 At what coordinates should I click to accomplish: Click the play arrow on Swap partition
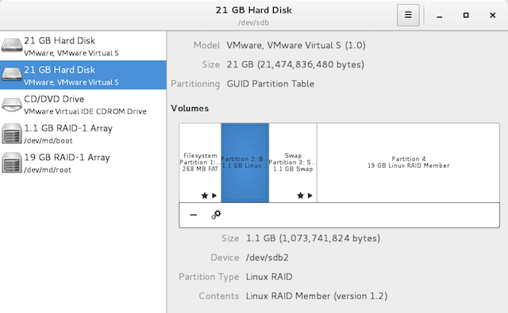[x=310, y=195]
